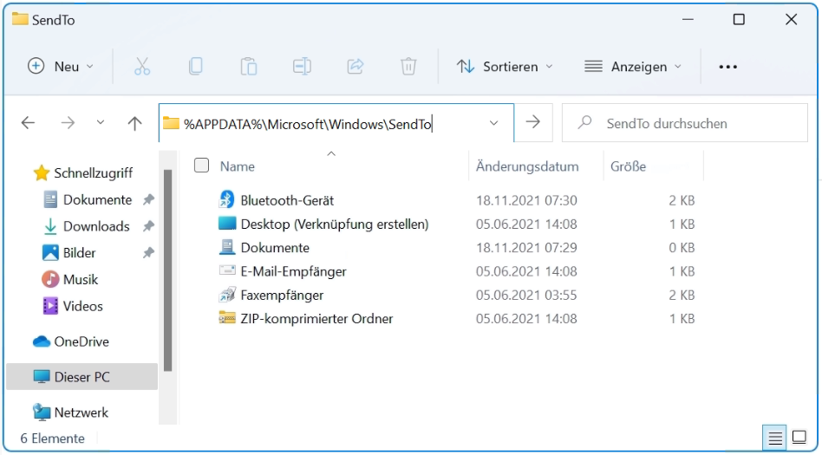Click the Desktop shortcut item icon
Viewport: 822px width, 455px height.
(x=227, y=224)
